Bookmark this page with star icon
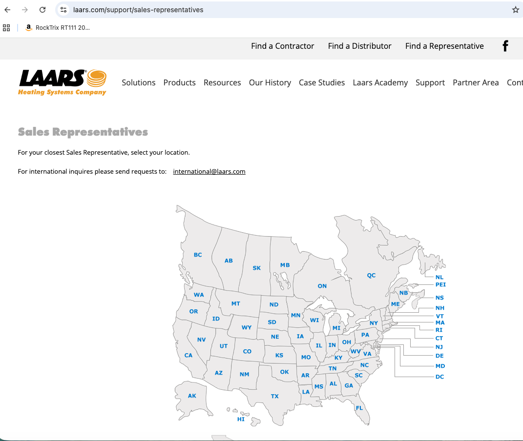This screenshot has height=441, width=523. point(515,10)
